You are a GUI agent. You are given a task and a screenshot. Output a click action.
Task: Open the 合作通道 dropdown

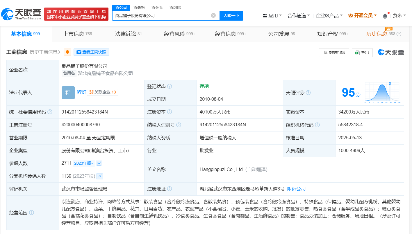(299, 16)
